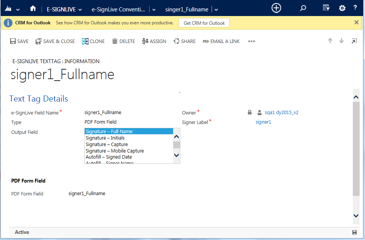Click EMAIL A LINK

221,41
